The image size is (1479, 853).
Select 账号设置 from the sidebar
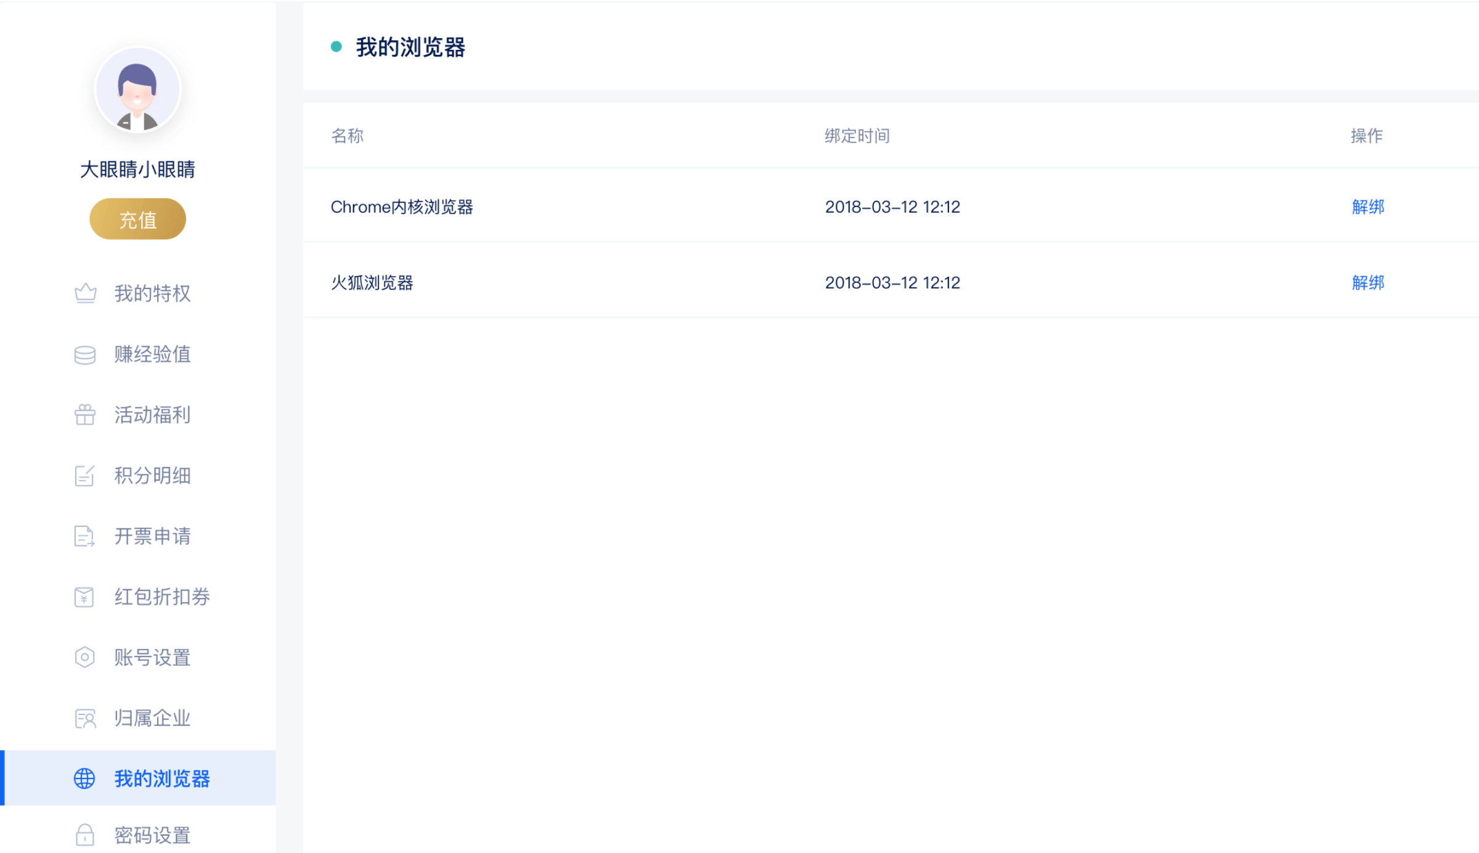click(x=152, y=658)
